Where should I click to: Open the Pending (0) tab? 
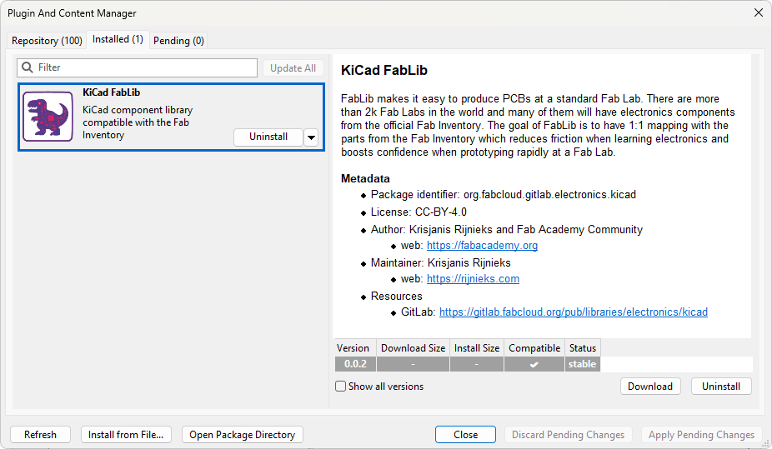(x=178, y=41)
